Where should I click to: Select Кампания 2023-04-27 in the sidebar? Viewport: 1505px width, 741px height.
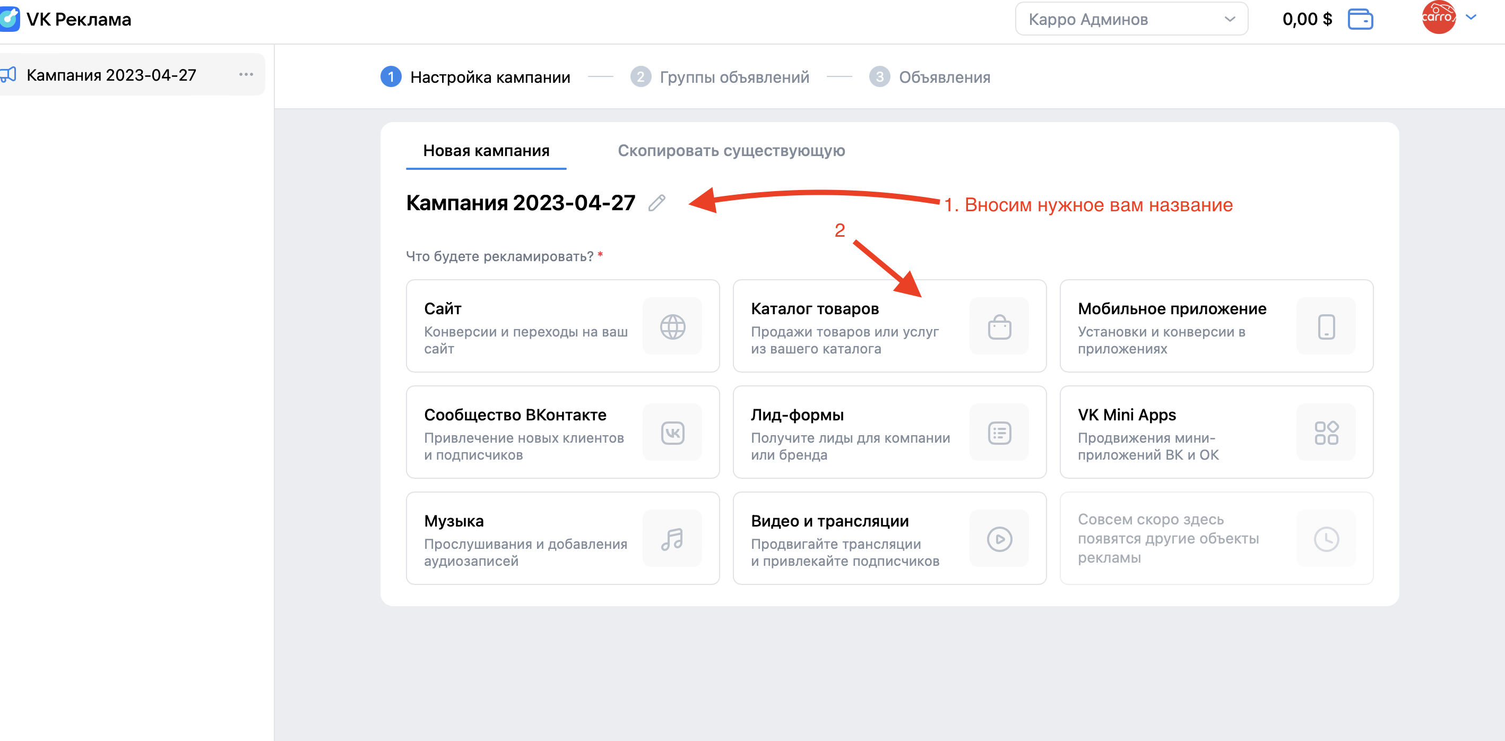tap(111, 75)
